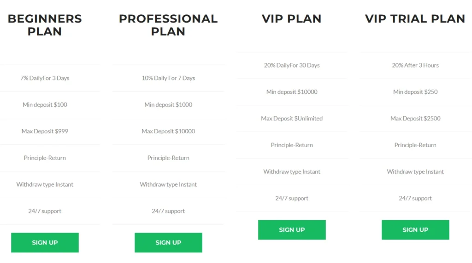Select the 10% Daily For 7 Days text
This screenshot has width=472, height=263.
tap(168, 78)
